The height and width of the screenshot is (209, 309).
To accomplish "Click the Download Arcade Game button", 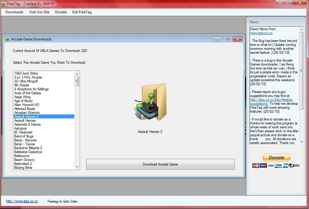I will point(161,164).
